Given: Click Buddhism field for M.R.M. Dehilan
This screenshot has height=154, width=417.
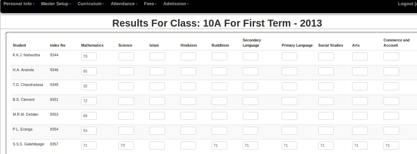Looking at the screenshot, I should click(x=219, y=116).
